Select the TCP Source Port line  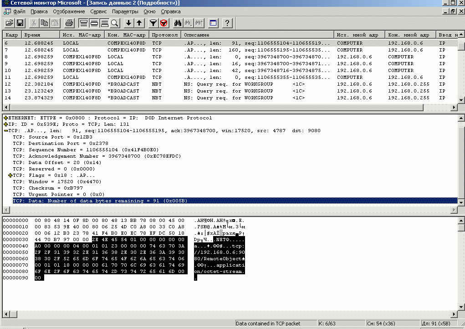(52, 137)
